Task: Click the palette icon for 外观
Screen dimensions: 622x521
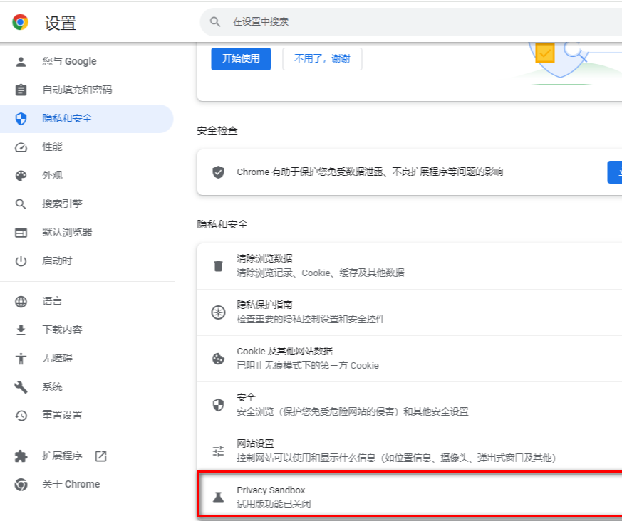Action: 21,176
